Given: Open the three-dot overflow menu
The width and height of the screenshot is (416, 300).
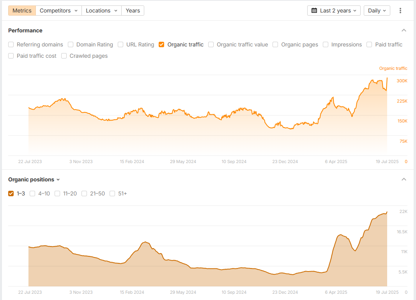Looking at the screenshot, I should (400, 11).
